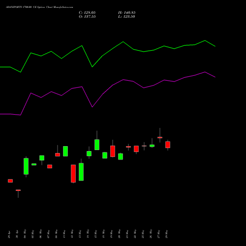Click the opening price value O: 137.55
The height and width of the screenshot is (246, 246).
tap(87, 17)
